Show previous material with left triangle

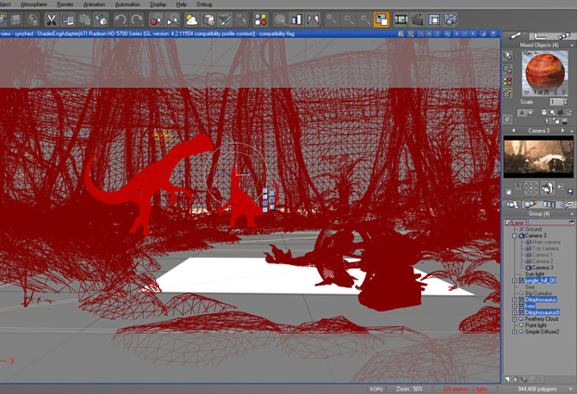(555, 92)
